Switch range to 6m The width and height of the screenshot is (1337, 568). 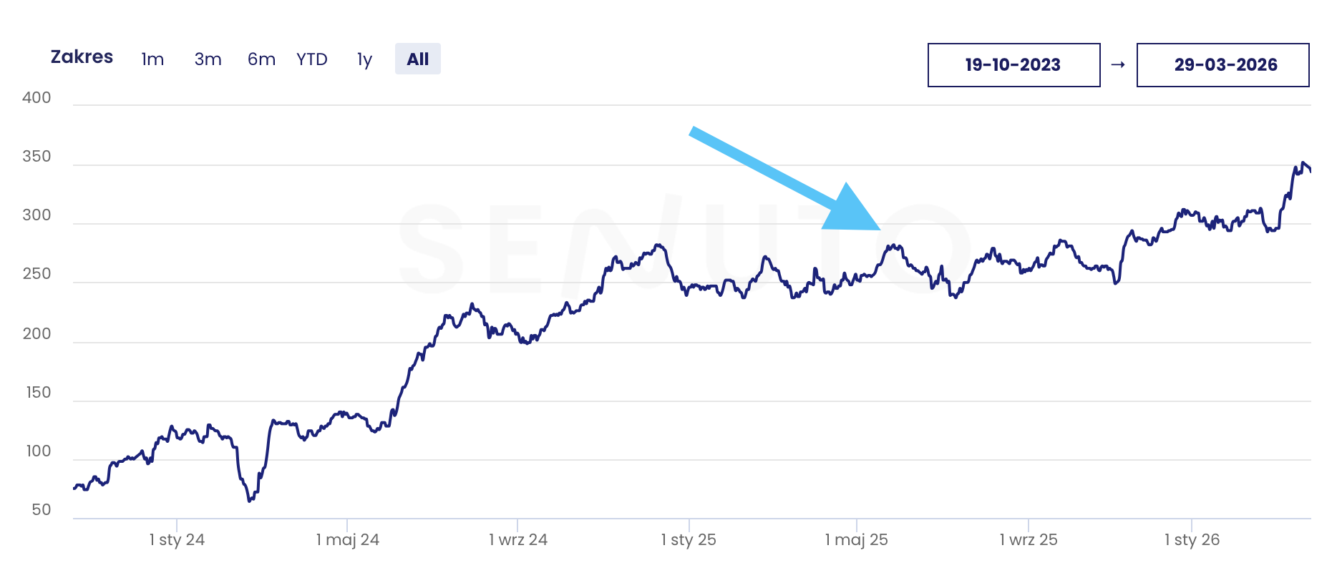coord(261,59)
